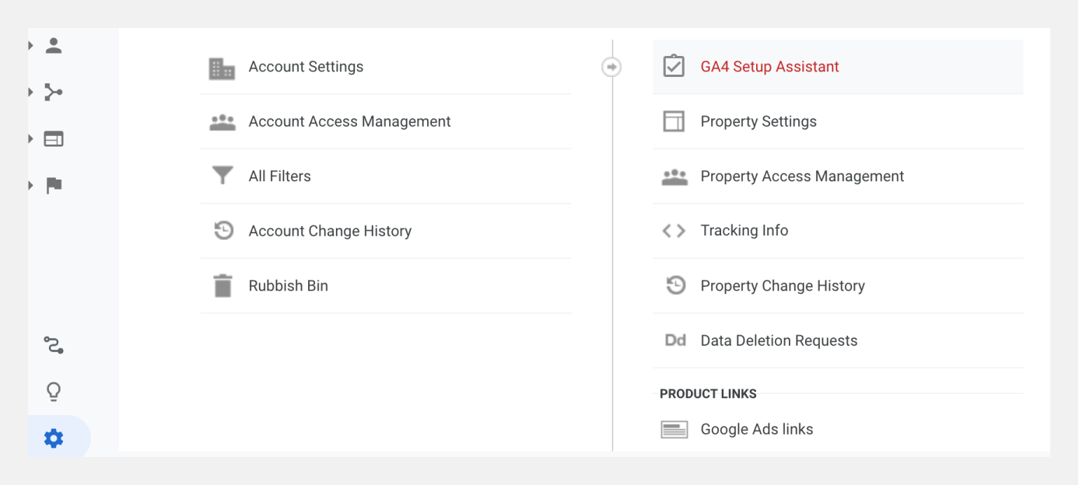Click checklist icon beside GA4 Setup Assistant
This screenshot has height=485, width=1079.
tap(674, 67)
